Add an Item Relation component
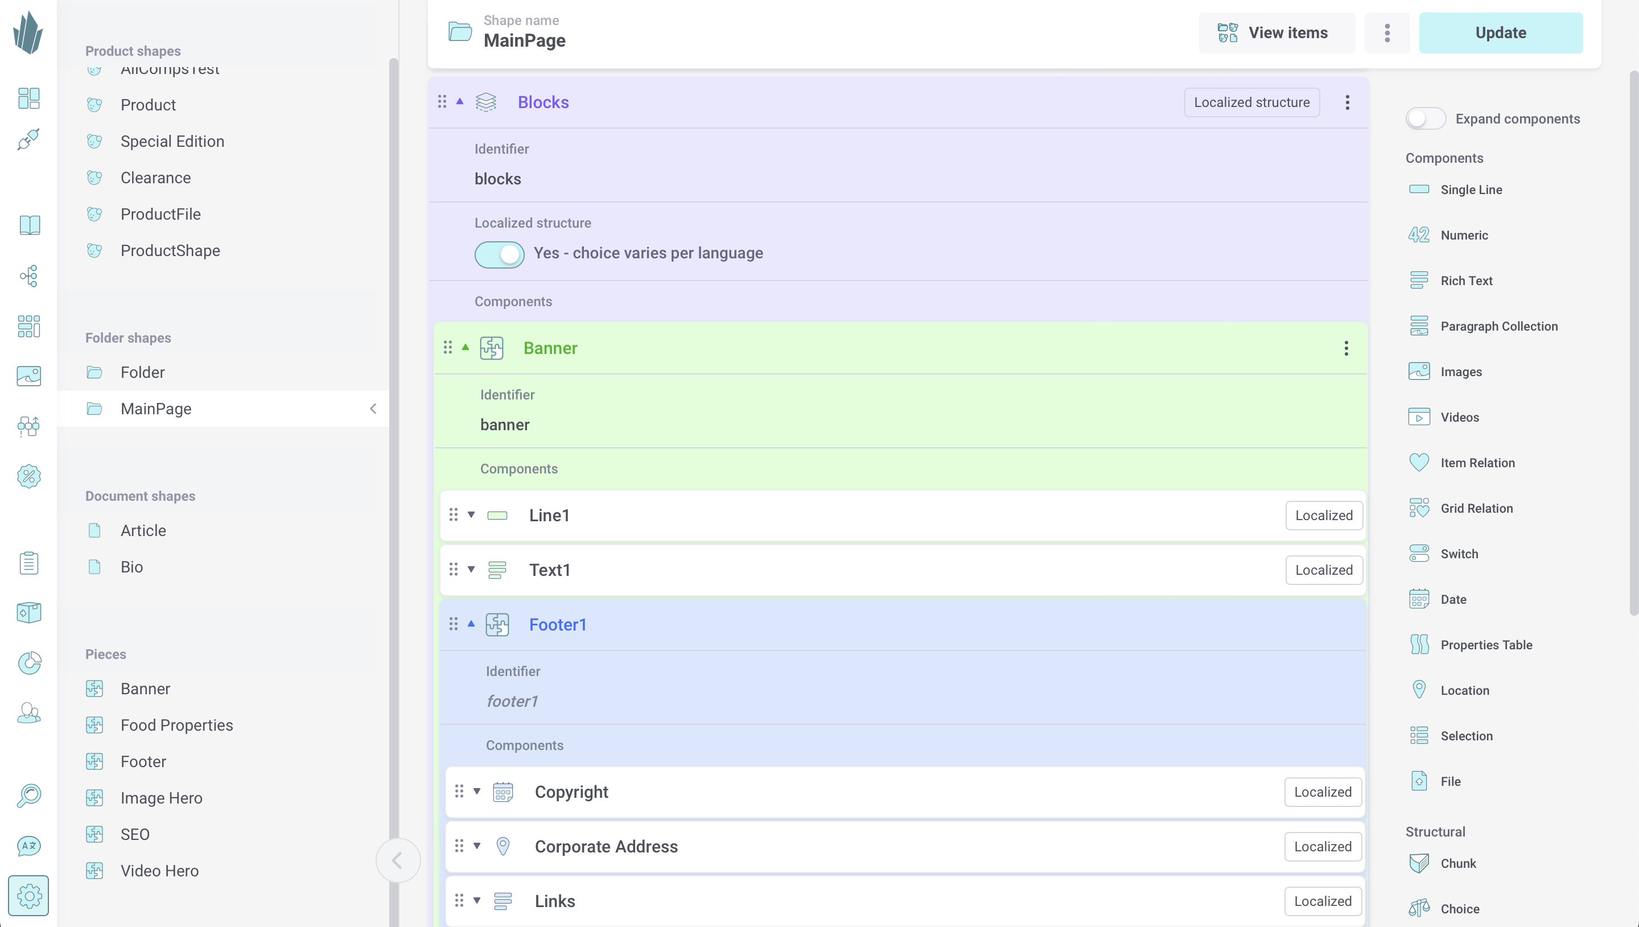 click(x=1461, y=462)
